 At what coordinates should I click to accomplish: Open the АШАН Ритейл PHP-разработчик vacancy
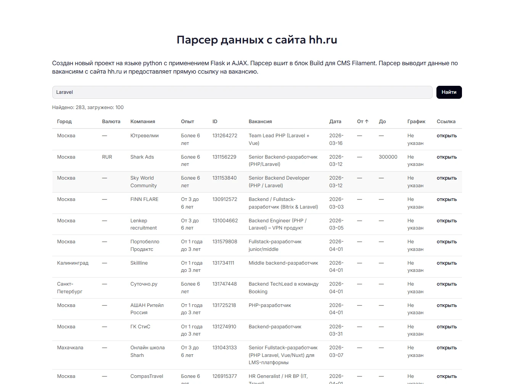[x=446, y=305]
